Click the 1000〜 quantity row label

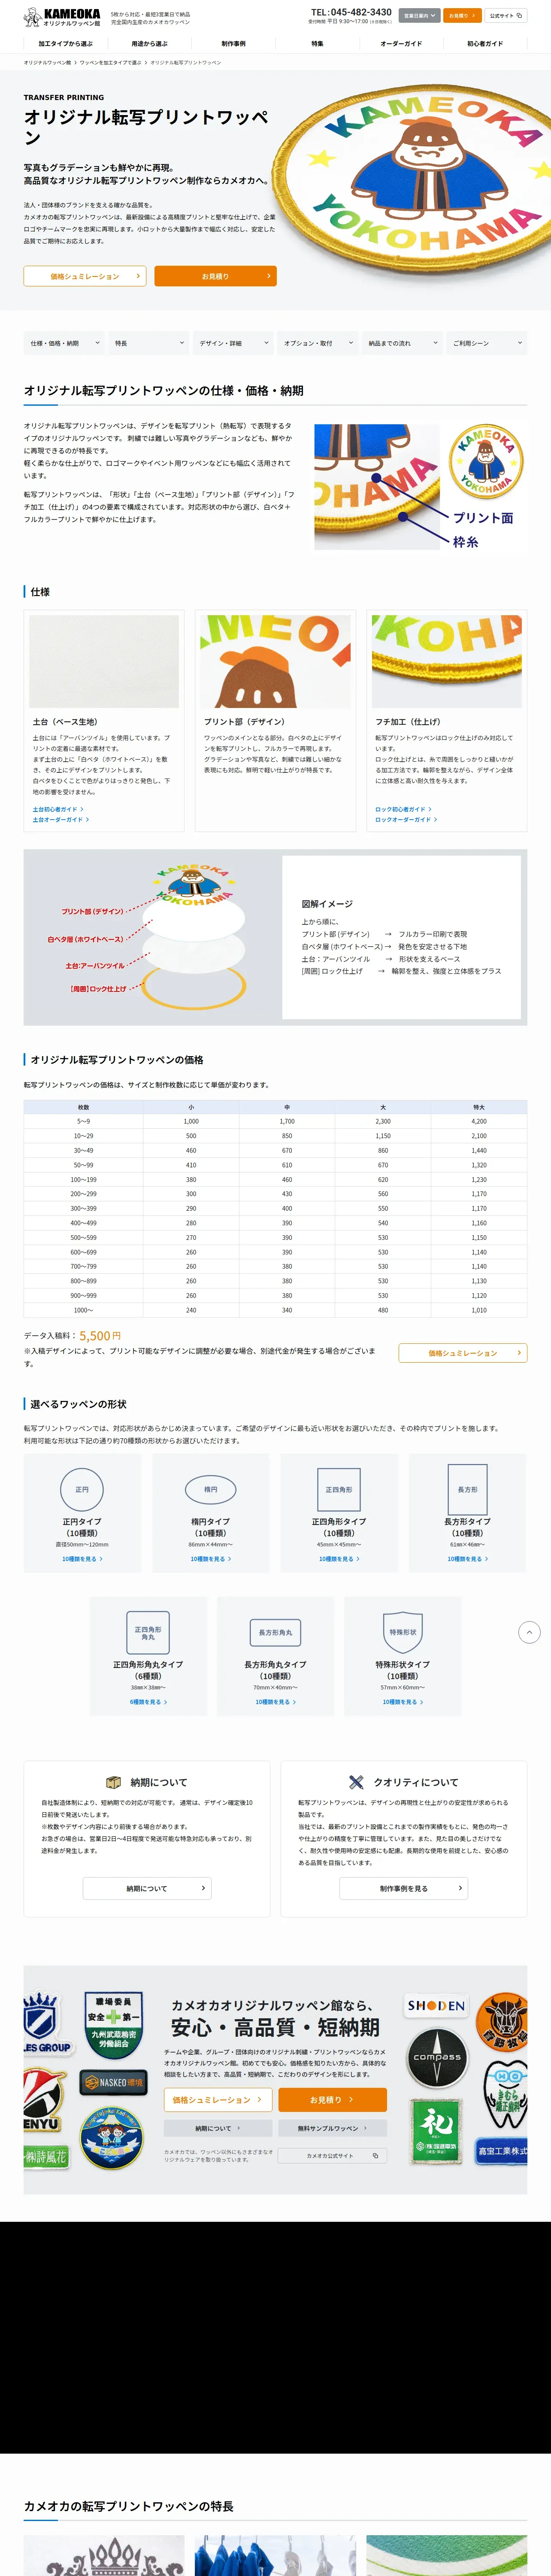coord(83,1310)
